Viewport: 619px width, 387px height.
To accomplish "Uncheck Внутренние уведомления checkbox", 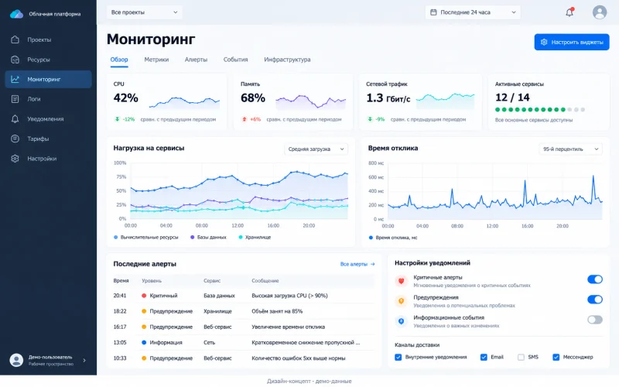I will click(398, 357).
